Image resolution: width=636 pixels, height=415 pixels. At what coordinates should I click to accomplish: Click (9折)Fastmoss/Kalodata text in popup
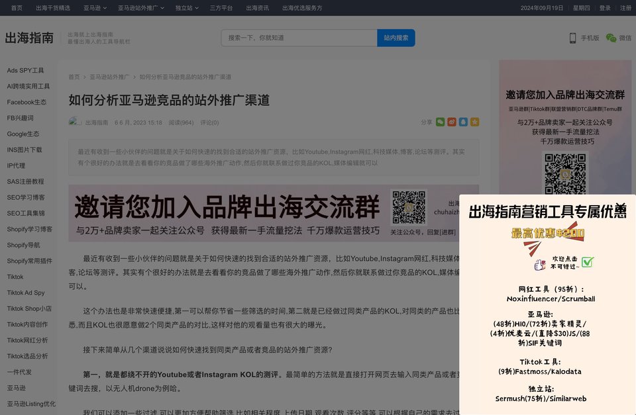(x=540, y=371)
